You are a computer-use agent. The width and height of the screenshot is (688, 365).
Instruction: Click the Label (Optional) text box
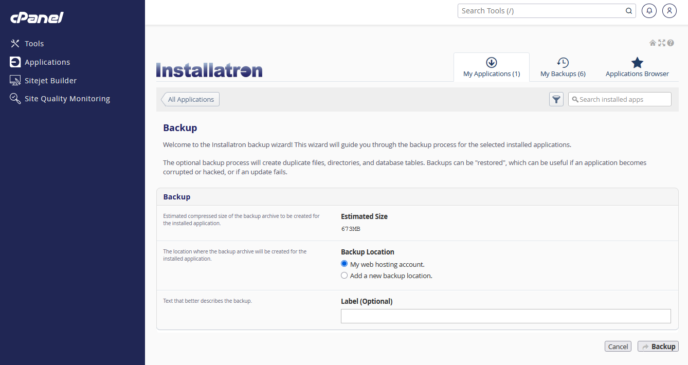click(506, 316)
